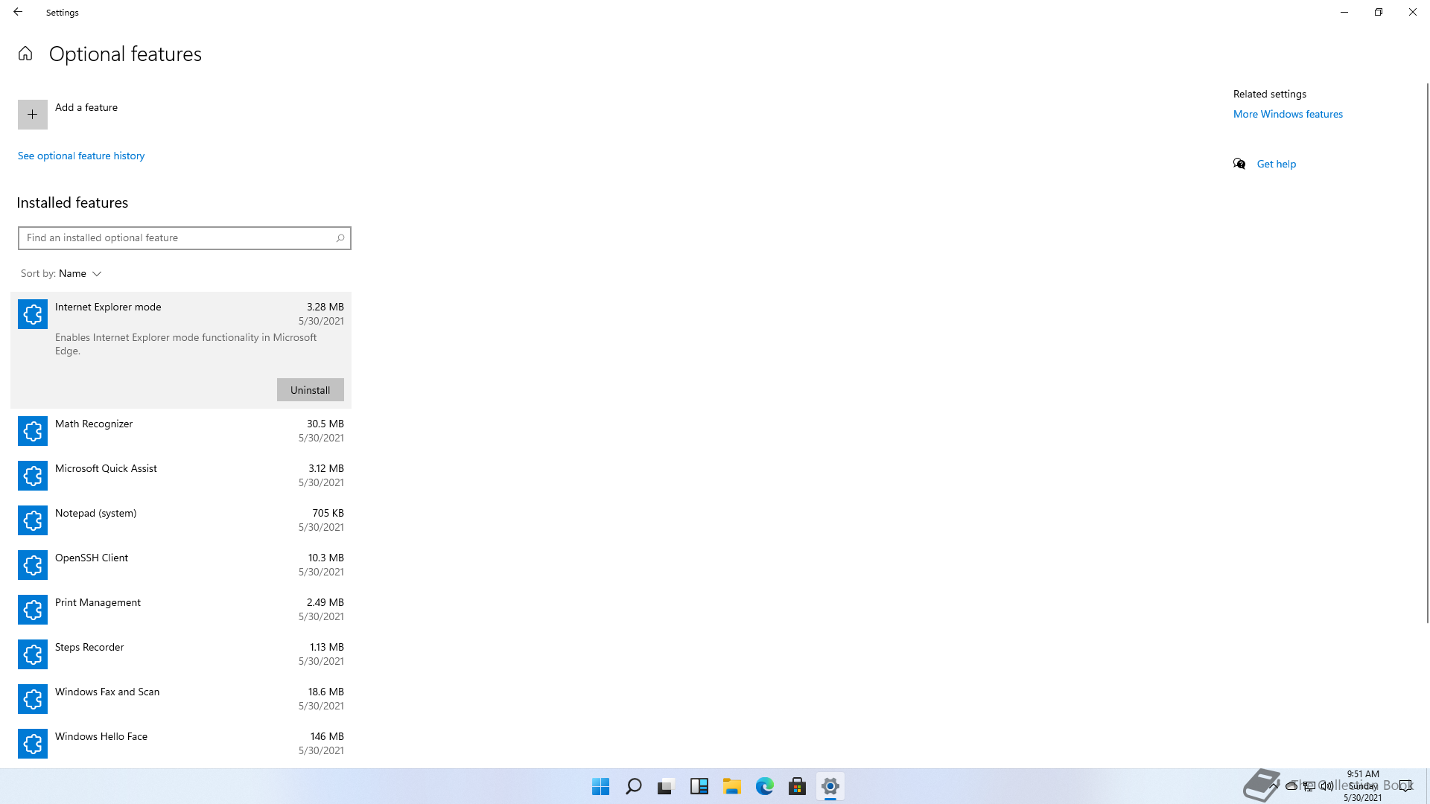This screenshot has height=804, width=1430.
Task: Select the Math Recognizer row text
Action: 94,424
